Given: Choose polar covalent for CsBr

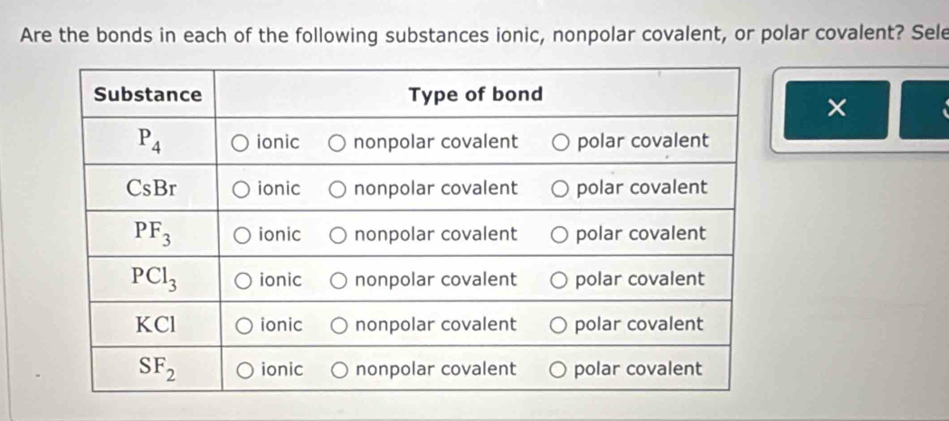Looking at the screenshot, I should point(561,188).
